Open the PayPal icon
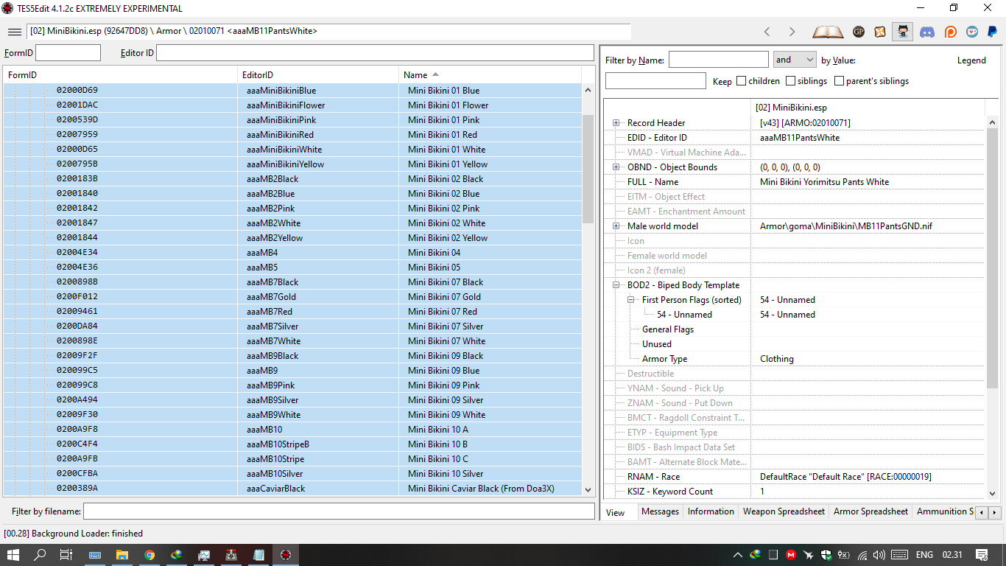 (992, 32)
